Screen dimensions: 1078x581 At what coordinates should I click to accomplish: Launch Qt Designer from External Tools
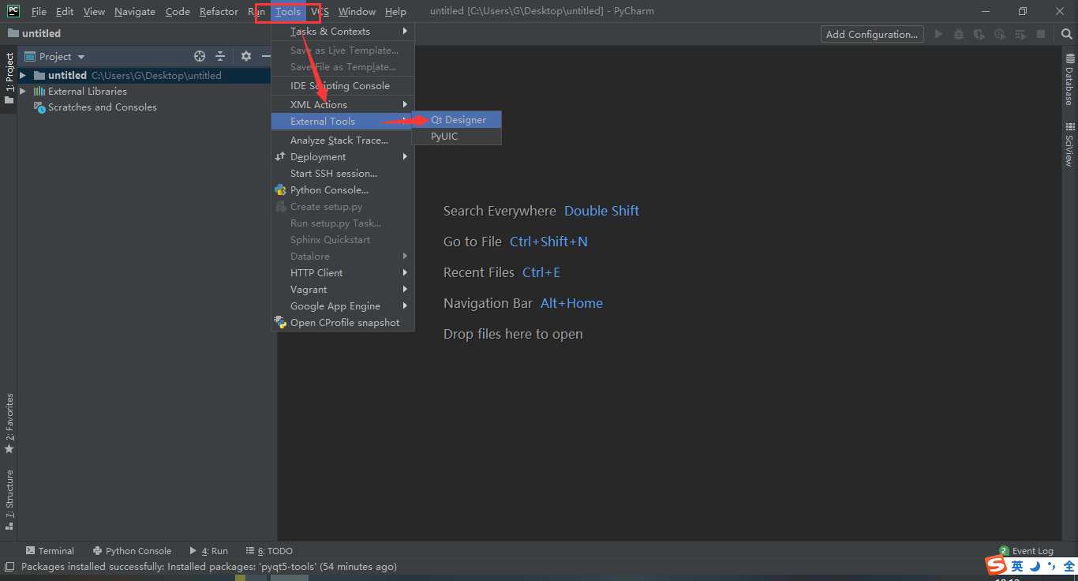(457, 120)
